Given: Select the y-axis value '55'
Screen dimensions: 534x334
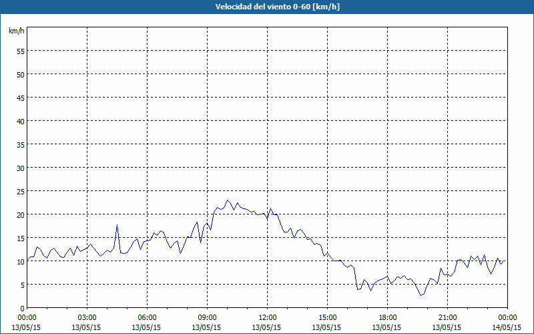Looking at the screenshot, I should (x=21, y=51).
